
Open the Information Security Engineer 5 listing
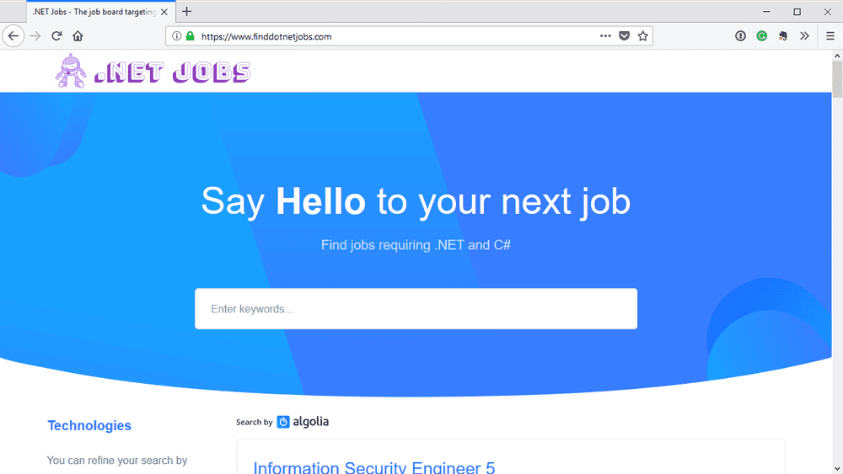tap(373, 467)
